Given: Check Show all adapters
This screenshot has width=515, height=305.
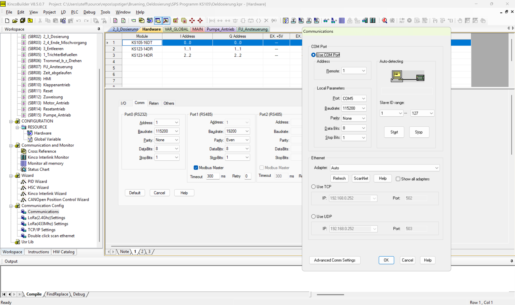Looking at the screenshot, I should coord(398,179).
